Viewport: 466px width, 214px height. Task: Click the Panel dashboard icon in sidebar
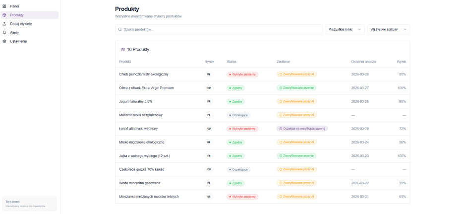tap(4, 6)
